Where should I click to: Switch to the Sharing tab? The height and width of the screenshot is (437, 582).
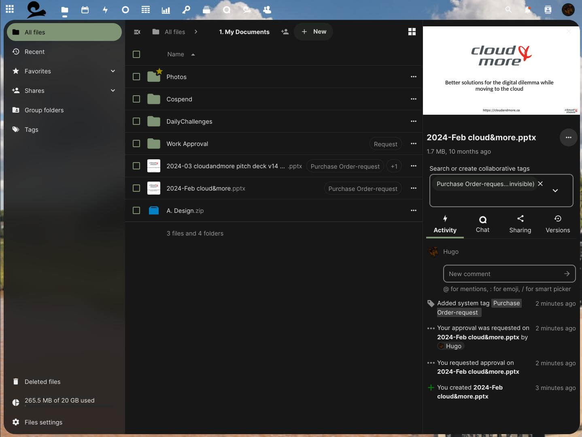point(520,224)
